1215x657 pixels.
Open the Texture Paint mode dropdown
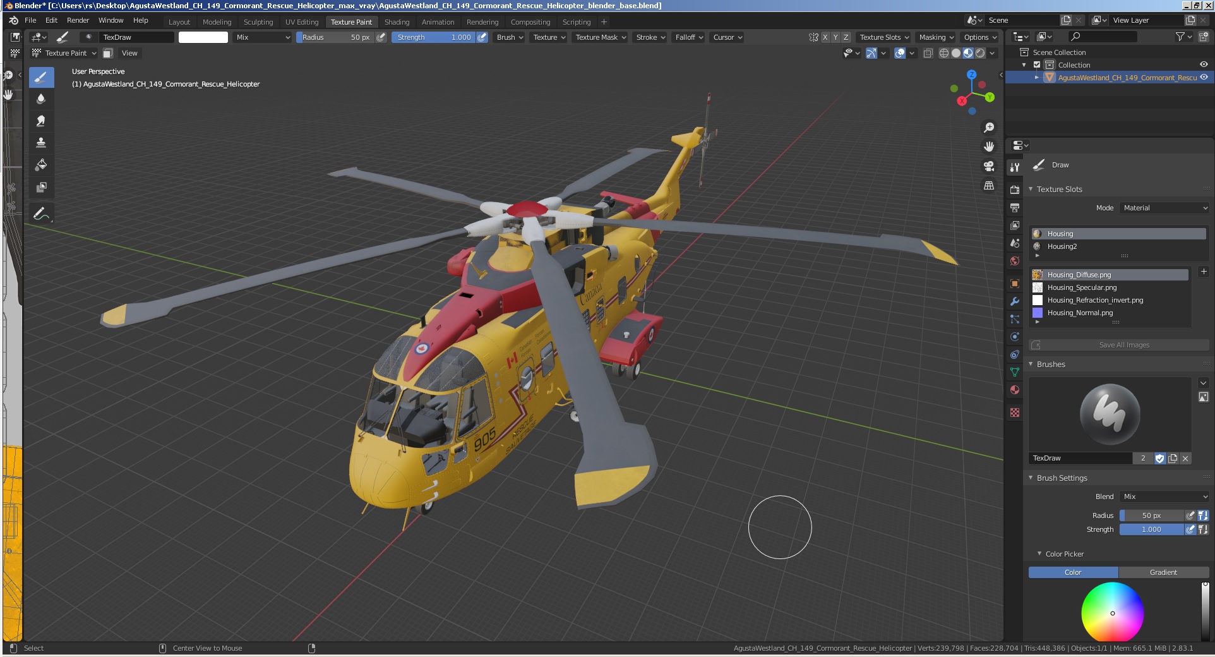[x=64, y=53]
